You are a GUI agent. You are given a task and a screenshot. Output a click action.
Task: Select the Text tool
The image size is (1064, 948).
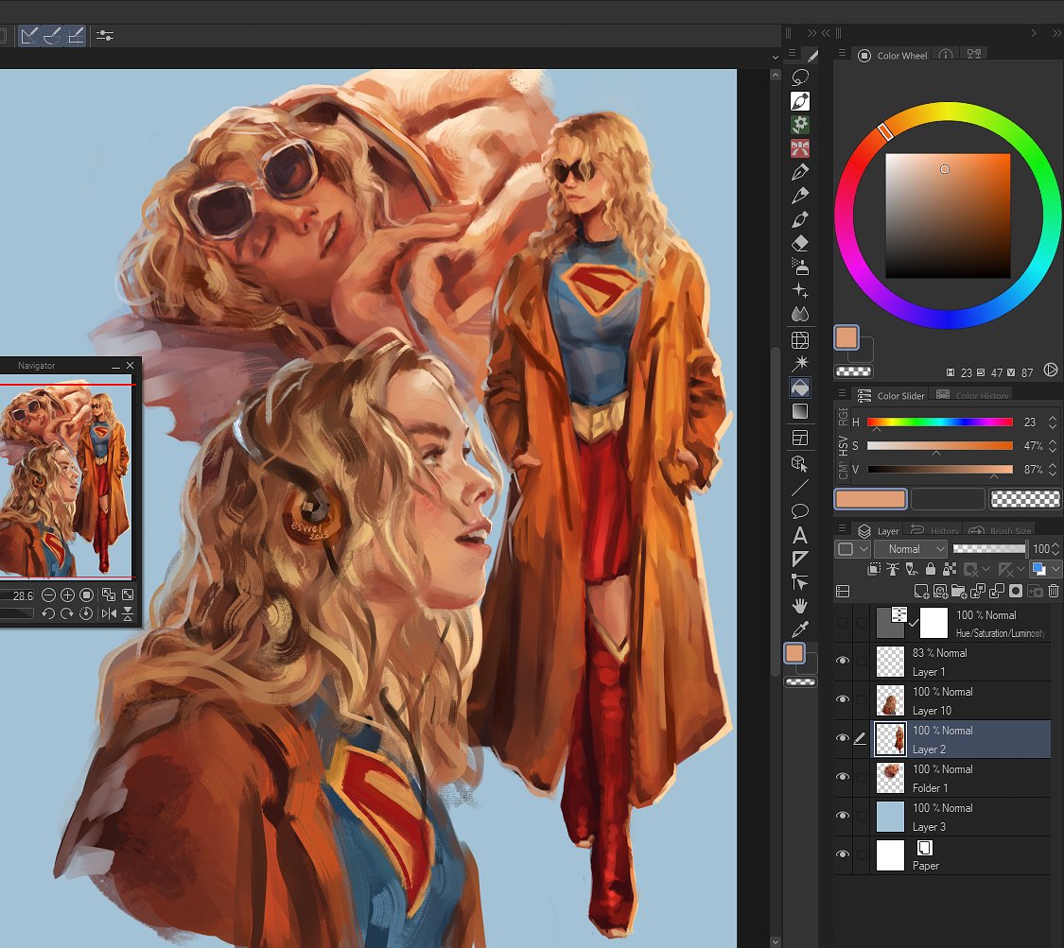point(800,535)
